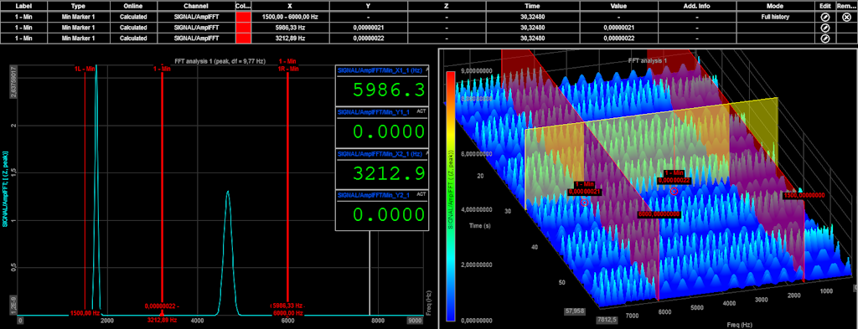Edit the X-axis maximum value 9000 on 2D graph
Image resolution: width=858 pixels, height=329 pixels.
point(416,321)
